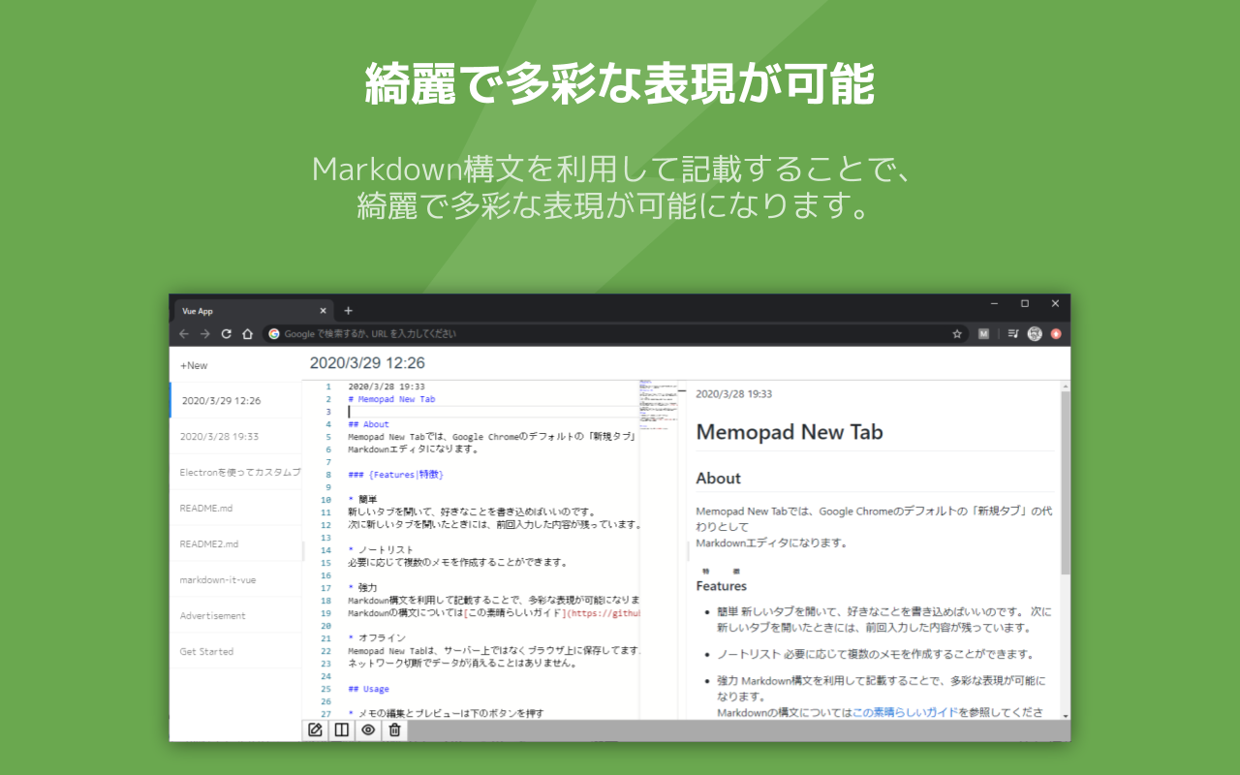Open browser history with the back arrow

(x=184, y=333)
